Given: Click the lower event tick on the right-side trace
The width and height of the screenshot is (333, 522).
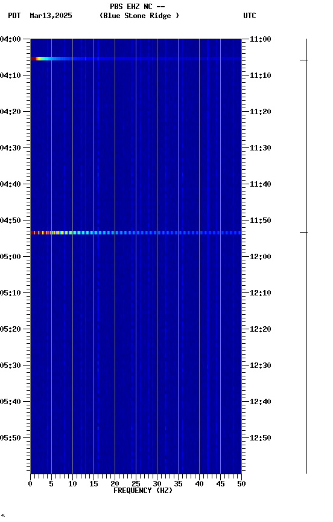Looking at the screenshot, I should 304,232.
